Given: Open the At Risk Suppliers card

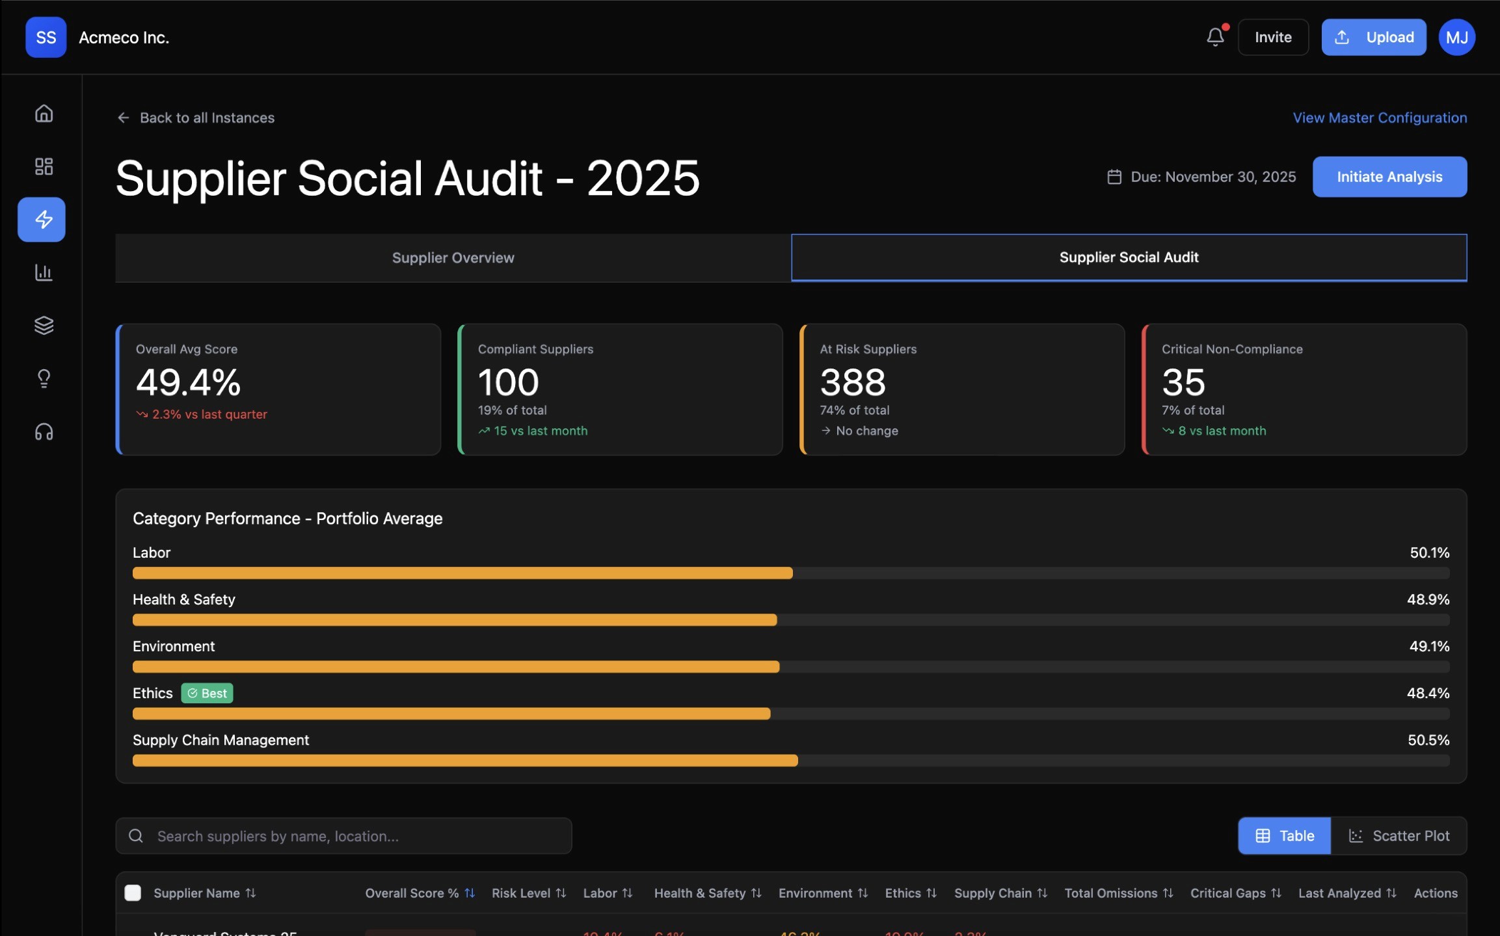Looking at the screenshot, I should click(x=962, y=389).
